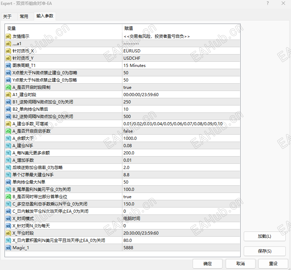The width and height of the screenshot is (291, 270).
Task: Click the integer icon beside X_针对周N_0为每天
Action: [8, 226]
